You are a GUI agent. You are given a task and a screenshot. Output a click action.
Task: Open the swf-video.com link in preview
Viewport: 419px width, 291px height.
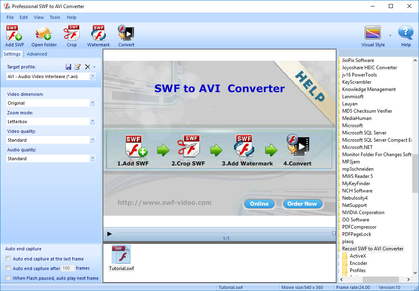point(164,202)
